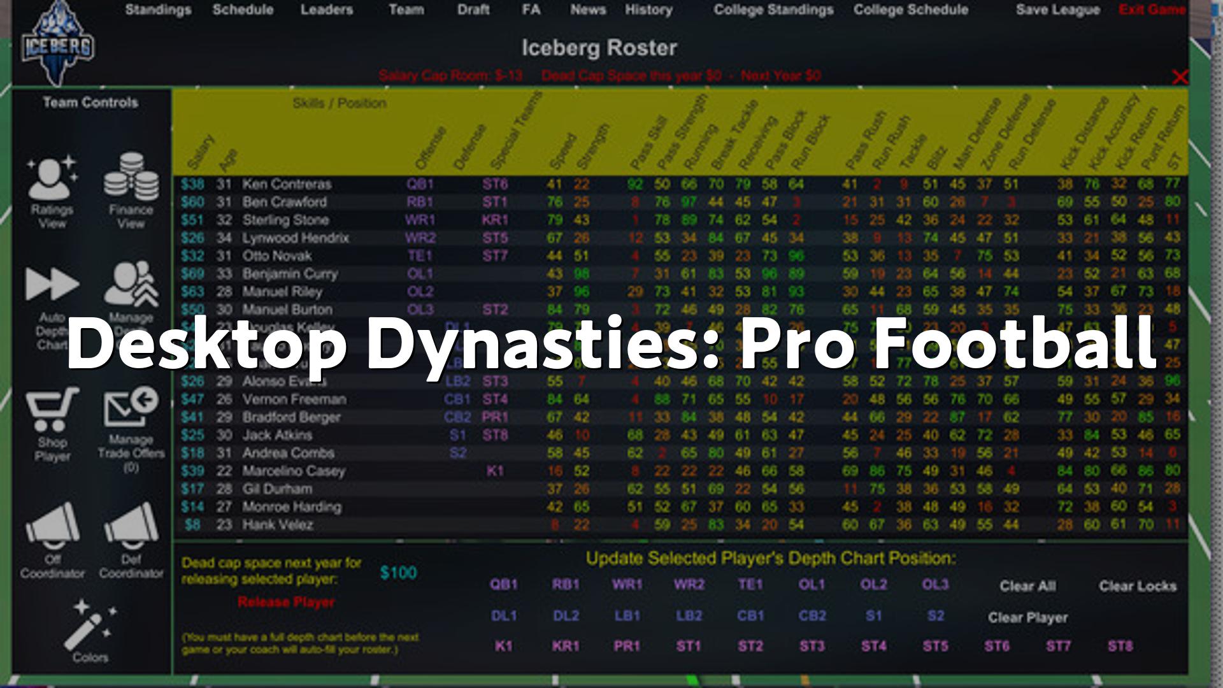Assign player to DL2 depth slot
The width and height of the screenshot is (1223, 688).
coord(566,615)
